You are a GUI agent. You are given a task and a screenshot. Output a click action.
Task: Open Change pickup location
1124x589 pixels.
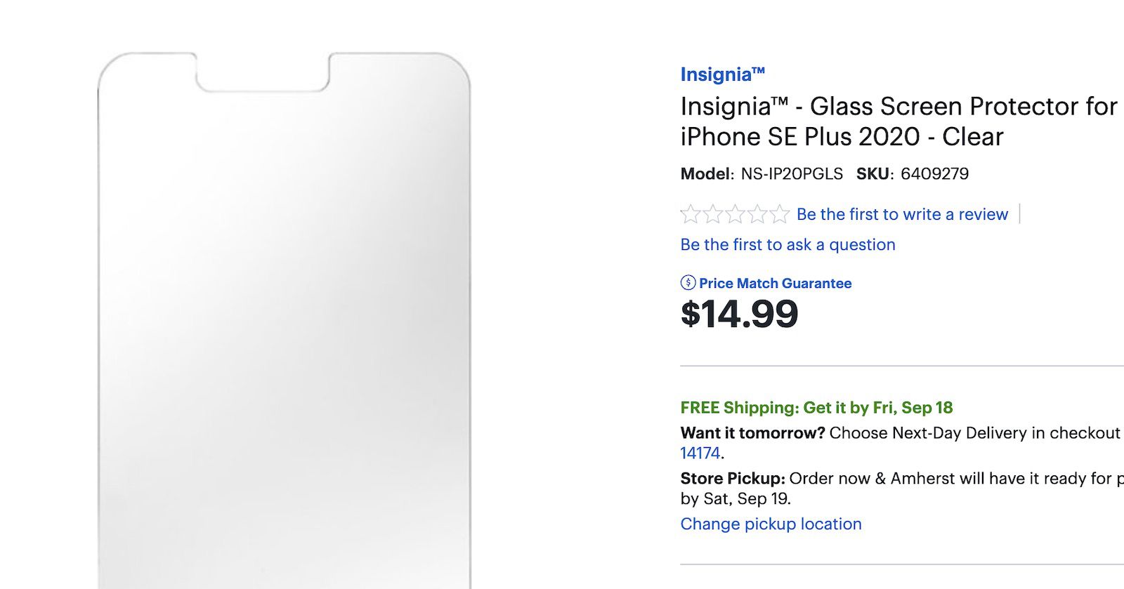point(771,524)
